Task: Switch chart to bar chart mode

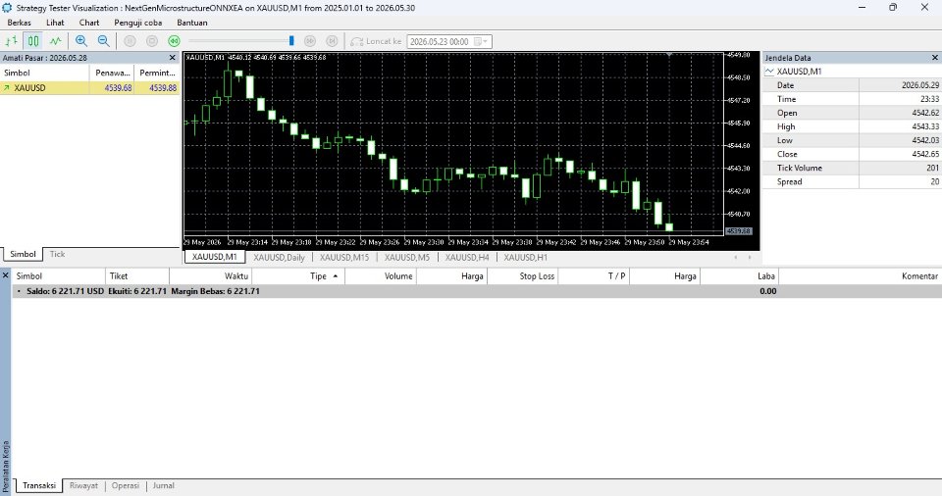Action: click(x=12, y=41)
